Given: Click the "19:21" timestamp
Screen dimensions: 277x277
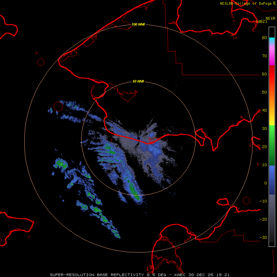Looking at the screenshot, I should click(x=223, y=275).
